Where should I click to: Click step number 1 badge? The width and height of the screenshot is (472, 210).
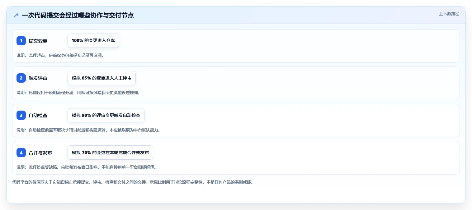(x=21, y=41)
